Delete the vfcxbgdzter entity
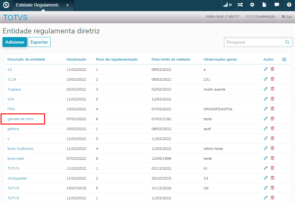295x203 pixels. pos(272,178)
